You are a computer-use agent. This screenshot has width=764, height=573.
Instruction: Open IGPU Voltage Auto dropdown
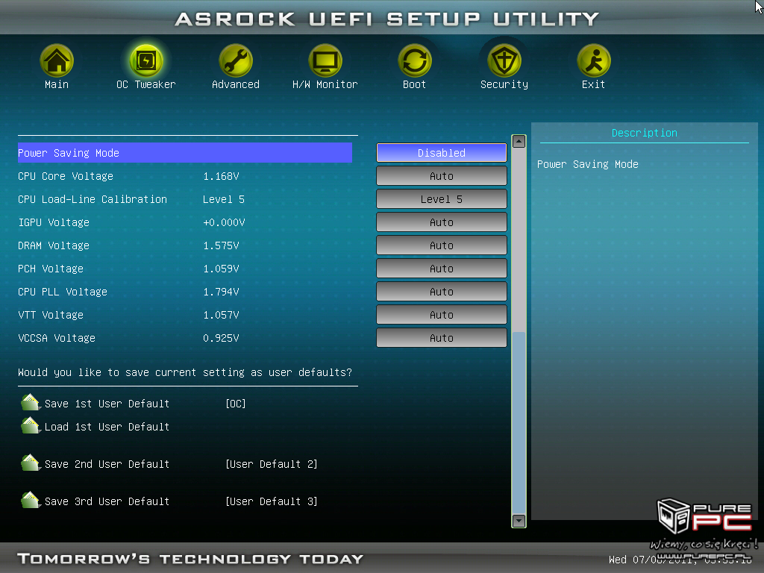442,222
